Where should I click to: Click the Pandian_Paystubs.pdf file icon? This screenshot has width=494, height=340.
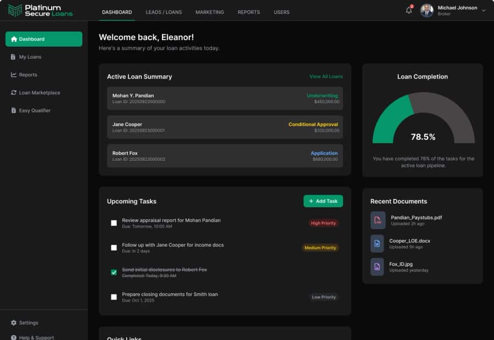point(378,220)
